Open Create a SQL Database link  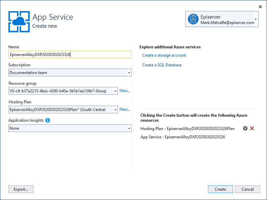click(162, 65)
